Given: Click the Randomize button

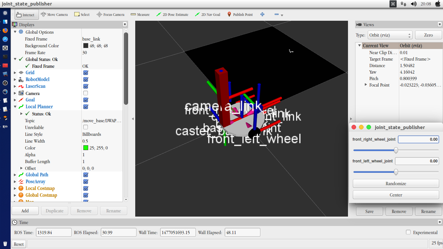Looking at the screenshot, I should (396, 184).
